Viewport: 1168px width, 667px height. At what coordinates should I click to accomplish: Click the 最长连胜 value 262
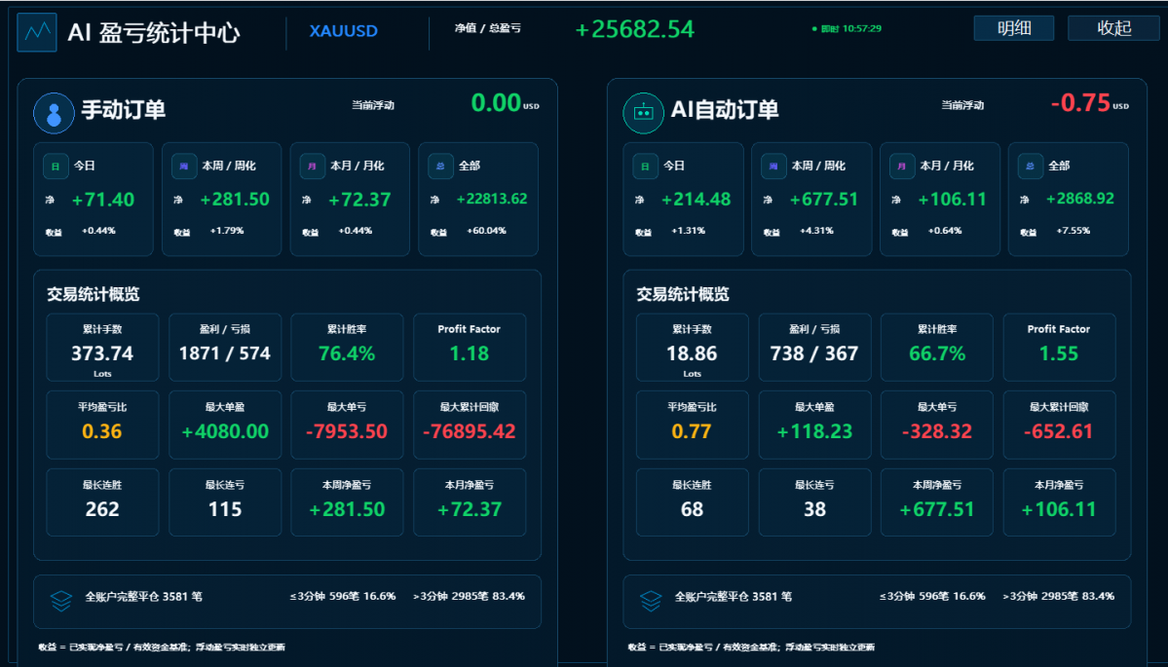click(102, 509)
